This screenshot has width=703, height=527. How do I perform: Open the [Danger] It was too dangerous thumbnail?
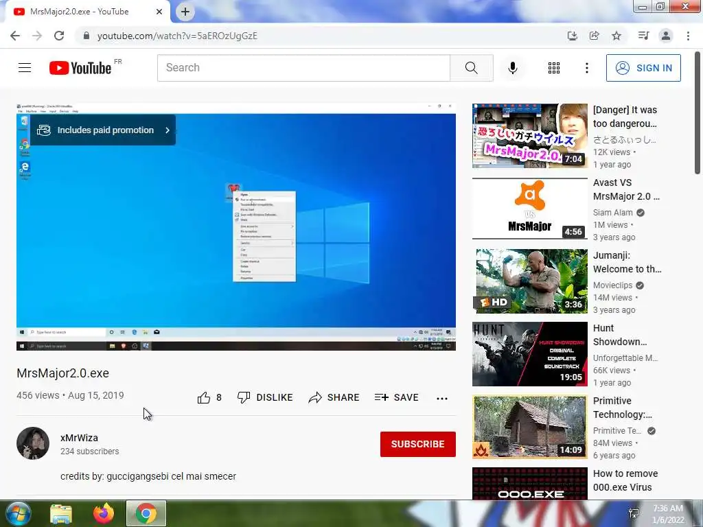(529, 136)
